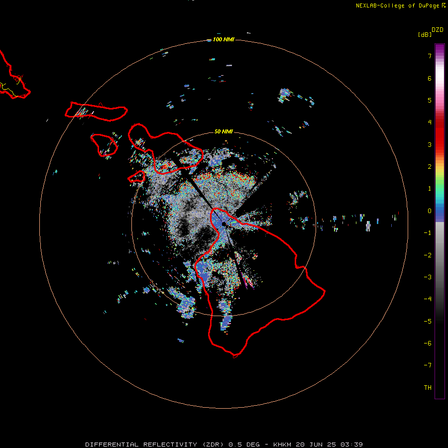Click the 100 NMI range ring label
448x448 pixels.
point(224,39)
